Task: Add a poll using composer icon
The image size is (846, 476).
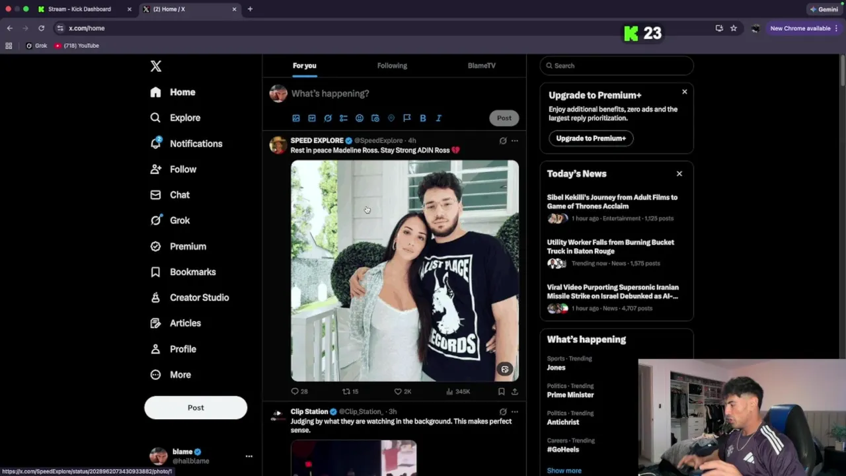Action: [344, 118]
